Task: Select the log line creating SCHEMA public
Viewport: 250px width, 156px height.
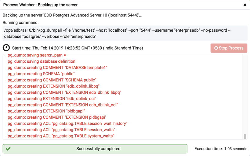Action: (41, 74)
